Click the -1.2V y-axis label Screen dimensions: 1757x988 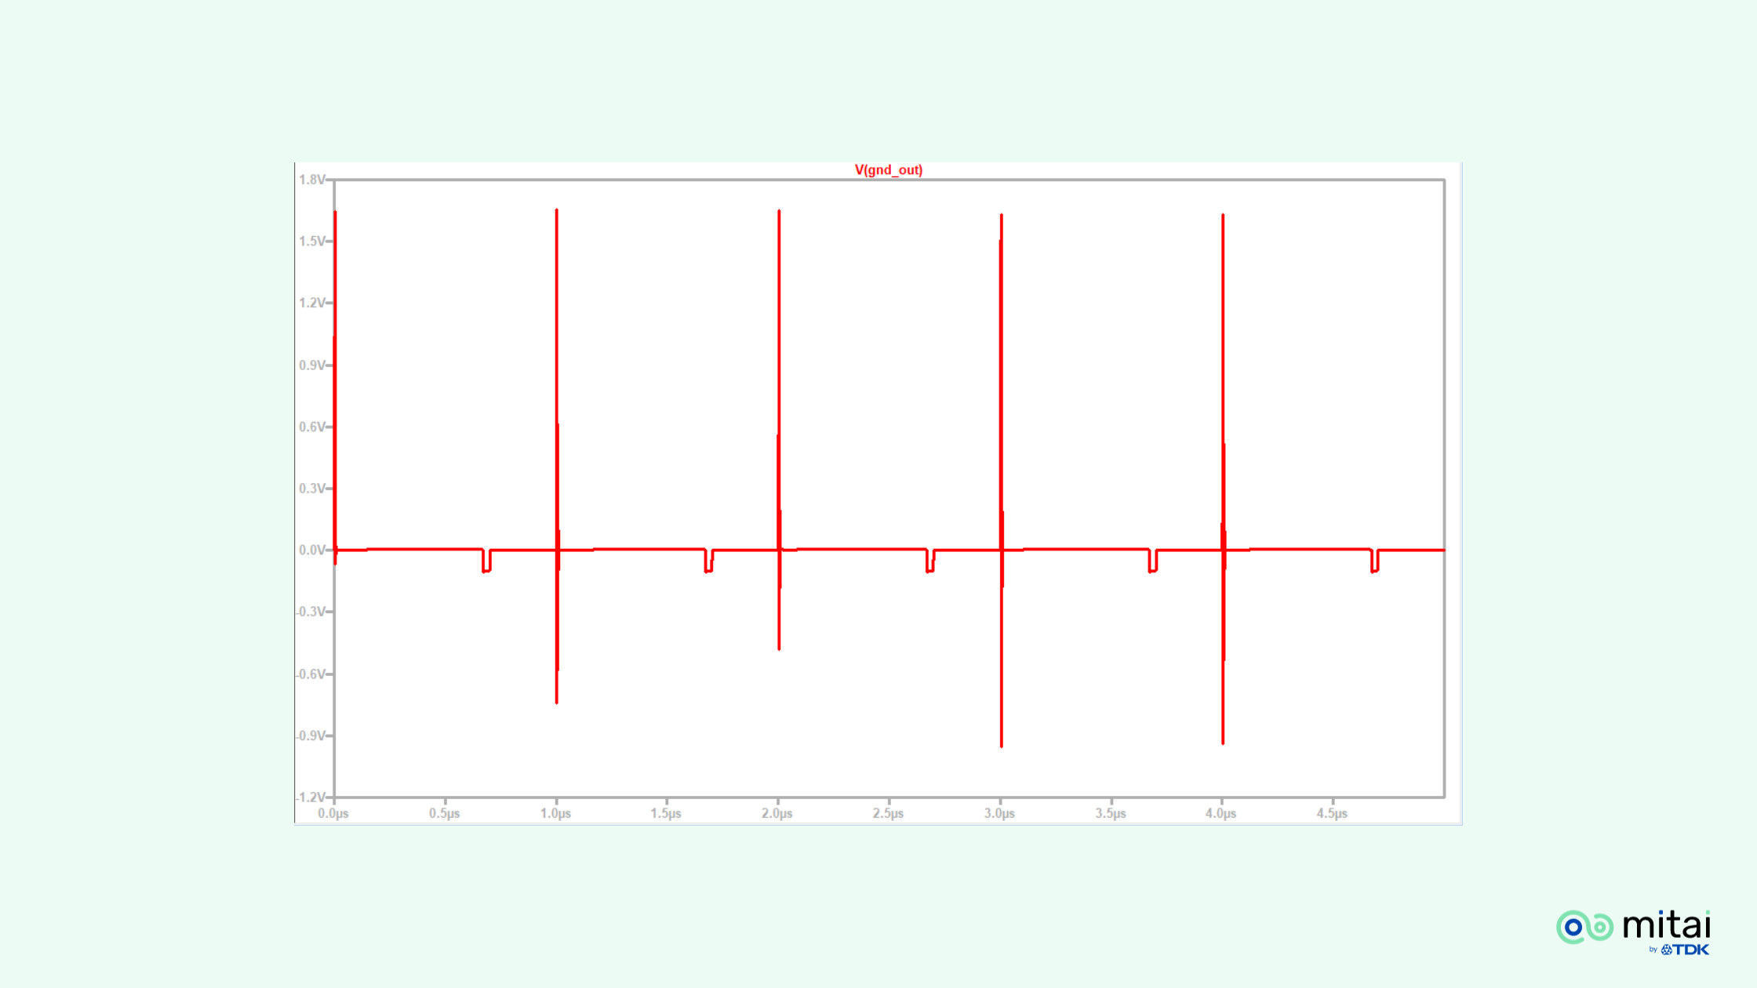point(311,797)
